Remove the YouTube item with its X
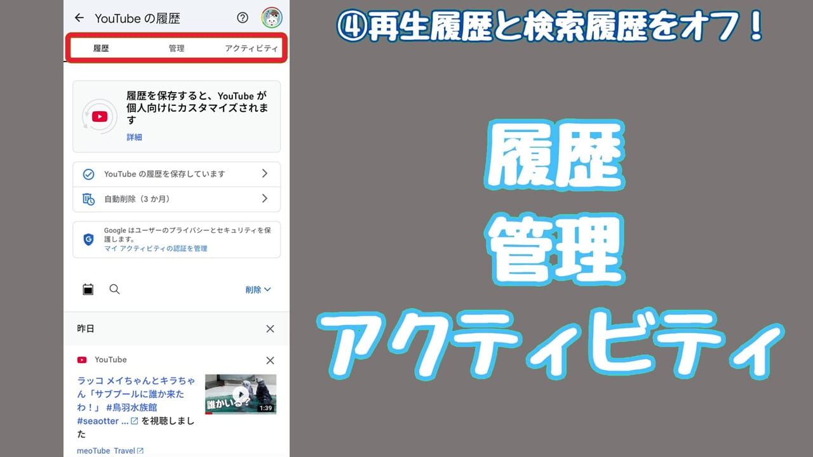Viewport: 813px width, 457px height. [270, 361]
